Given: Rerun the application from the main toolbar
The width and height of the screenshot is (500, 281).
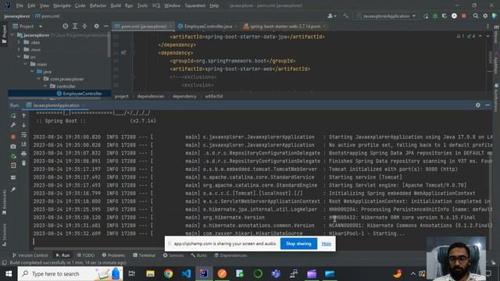Looking at the screenshot, I should (426, 16).
